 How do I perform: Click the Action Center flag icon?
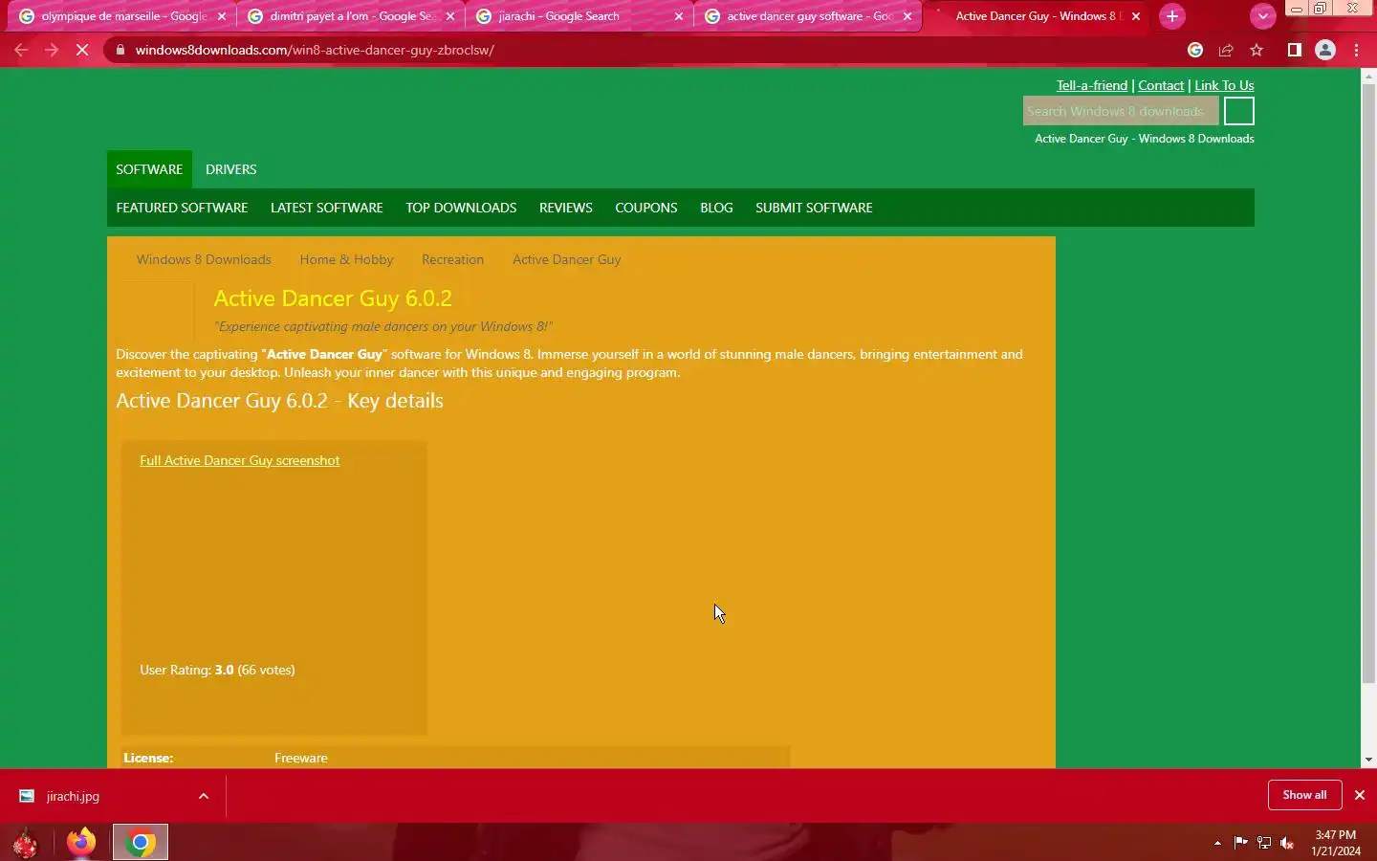click(1240, 843)
